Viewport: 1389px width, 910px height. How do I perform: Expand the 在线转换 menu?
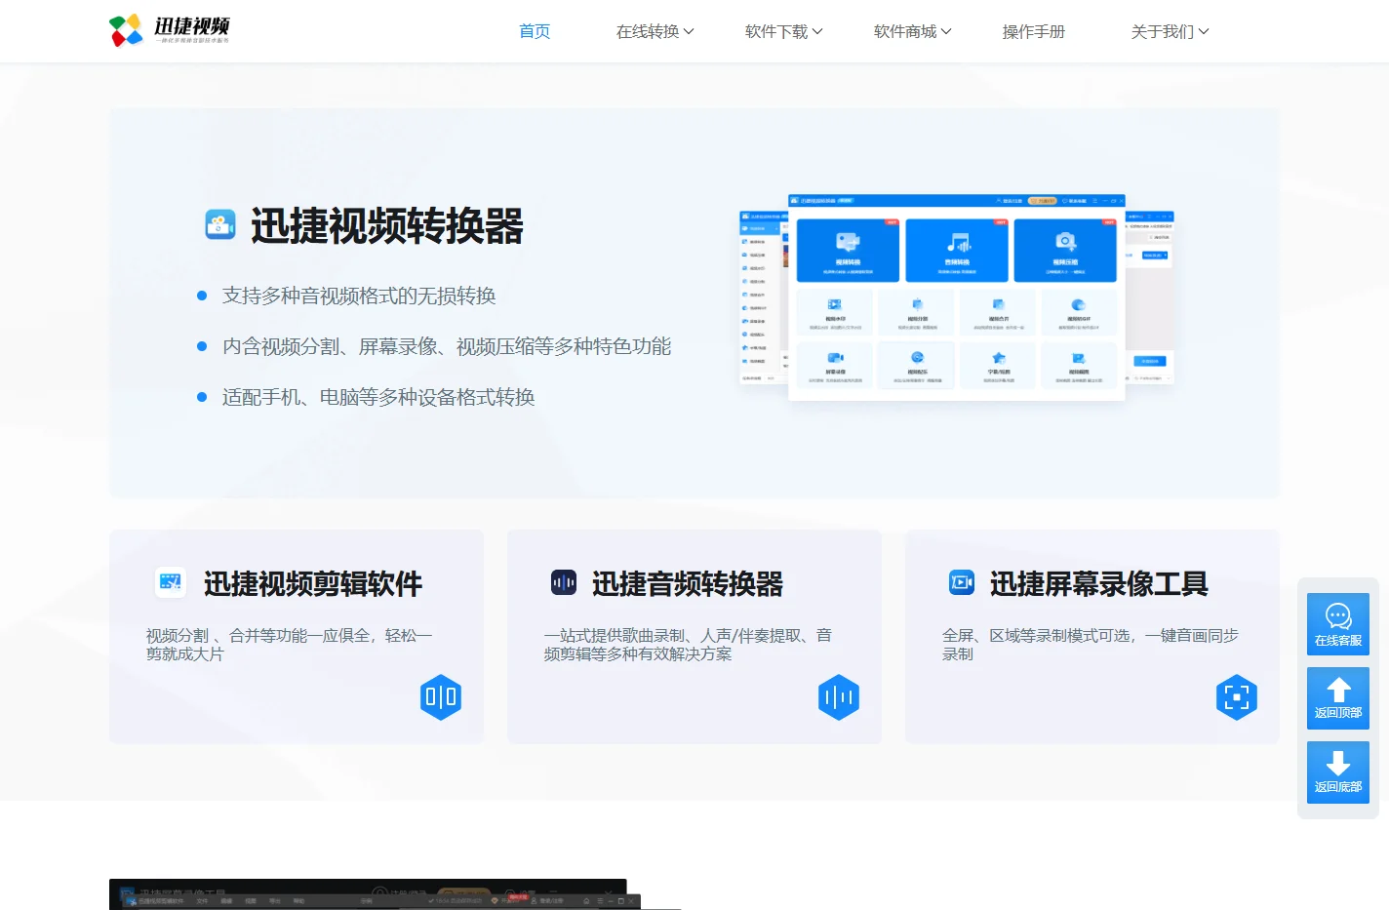655,31
